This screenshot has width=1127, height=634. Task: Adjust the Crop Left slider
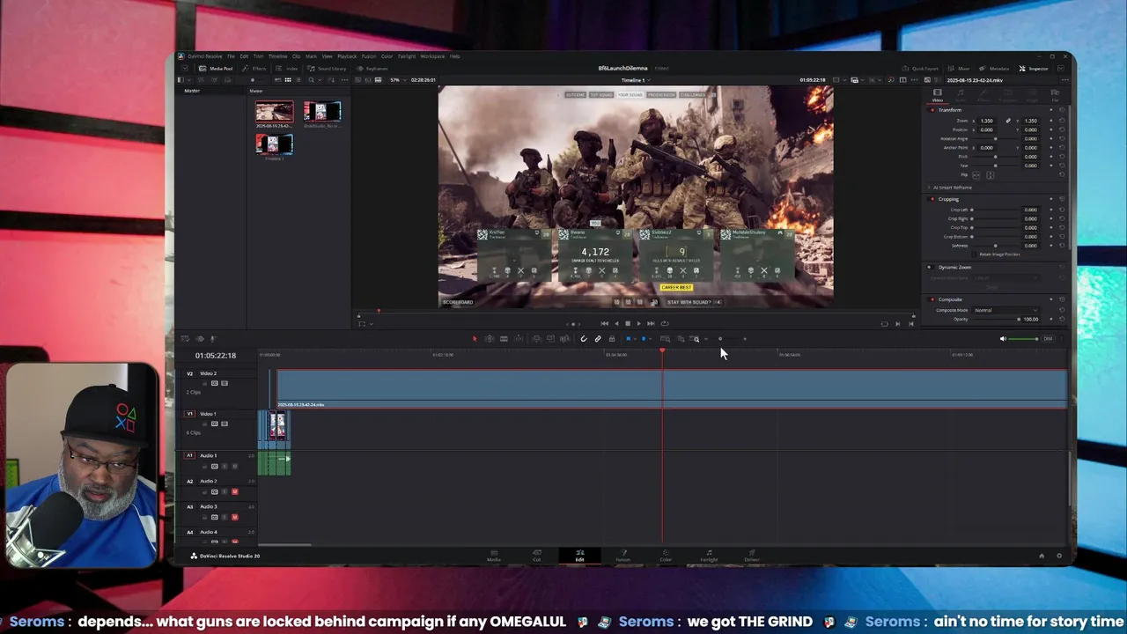(x=995, y=210)
